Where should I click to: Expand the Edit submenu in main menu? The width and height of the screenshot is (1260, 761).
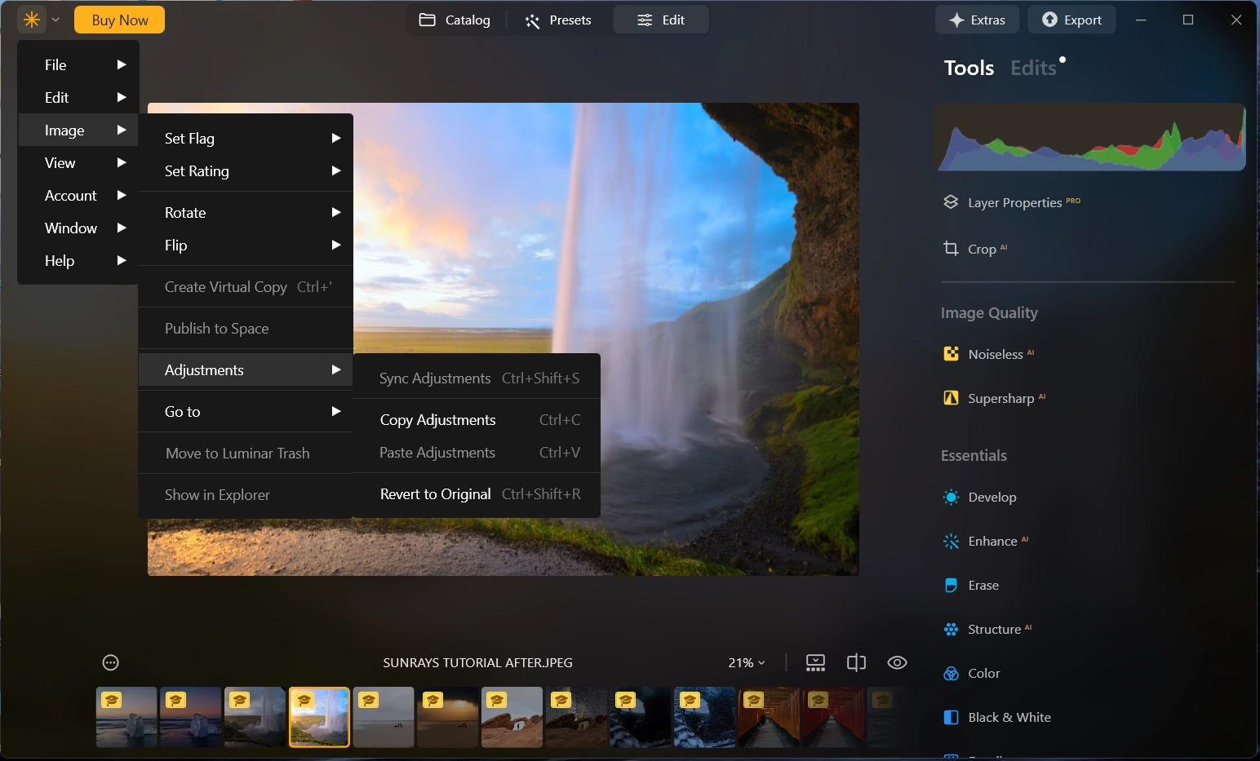(79, 97)
